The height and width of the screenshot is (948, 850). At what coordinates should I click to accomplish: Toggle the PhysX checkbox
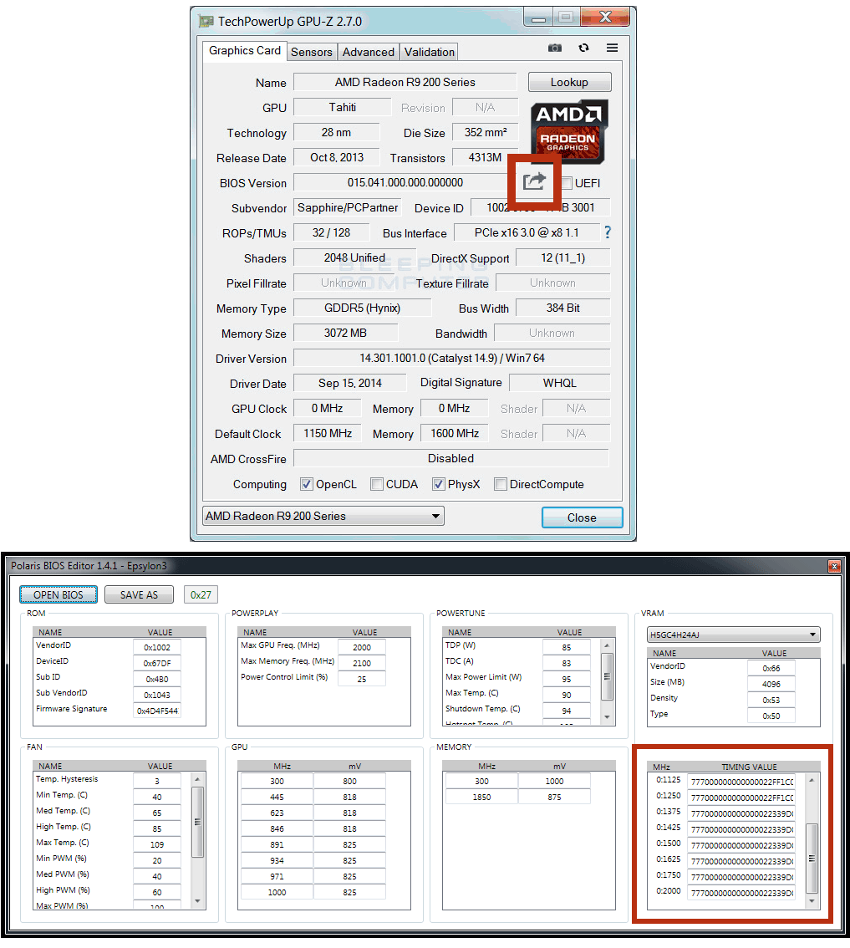pyautogui.click(x=438, y=484)
